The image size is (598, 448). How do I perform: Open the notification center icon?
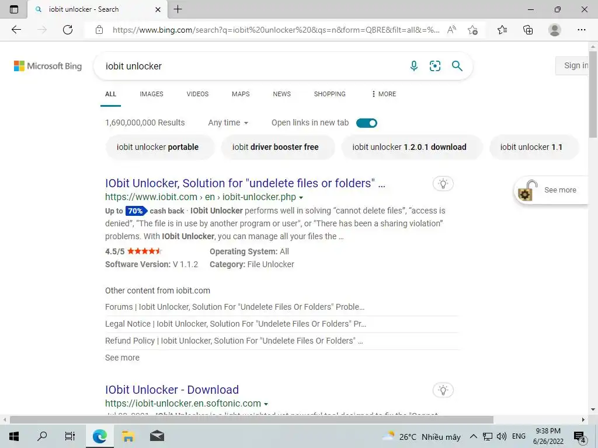580,436
